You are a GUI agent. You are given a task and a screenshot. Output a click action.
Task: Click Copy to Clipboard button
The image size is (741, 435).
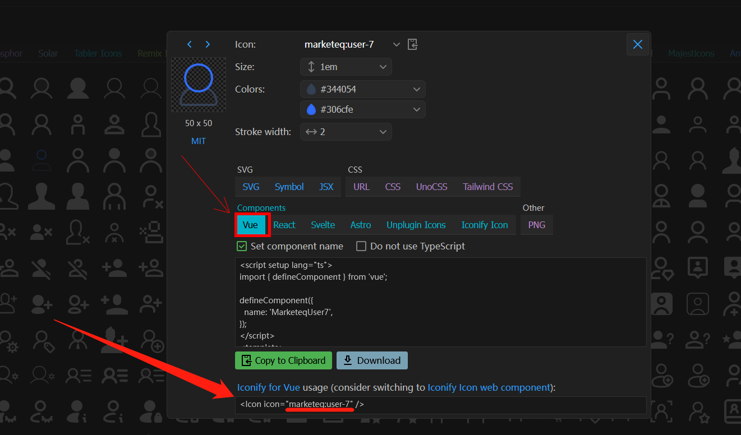(x=283, y=360)
